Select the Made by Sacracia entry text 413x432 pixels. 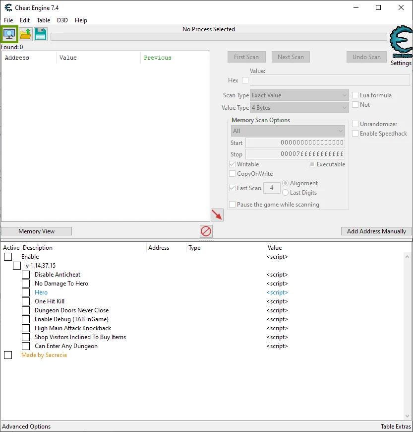pos(44,355)
